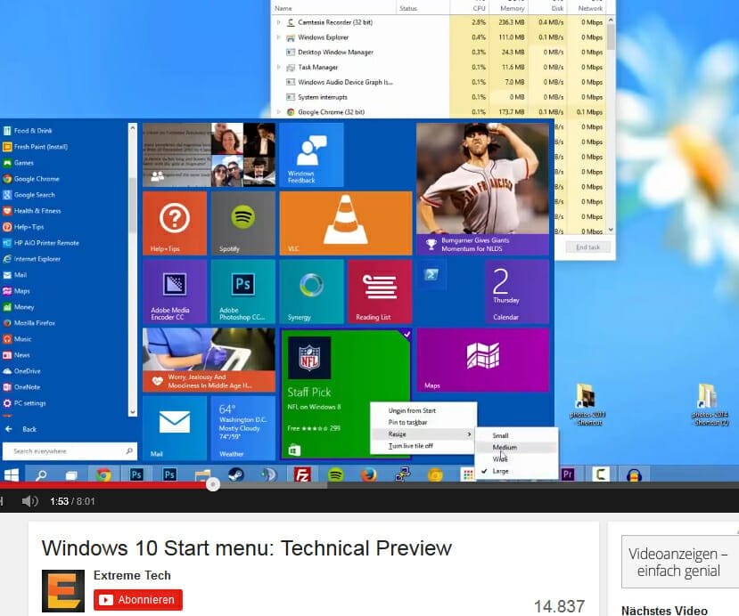Open Google Chrome from the apps list
This screenshot has height=616, width=739.
36,179
